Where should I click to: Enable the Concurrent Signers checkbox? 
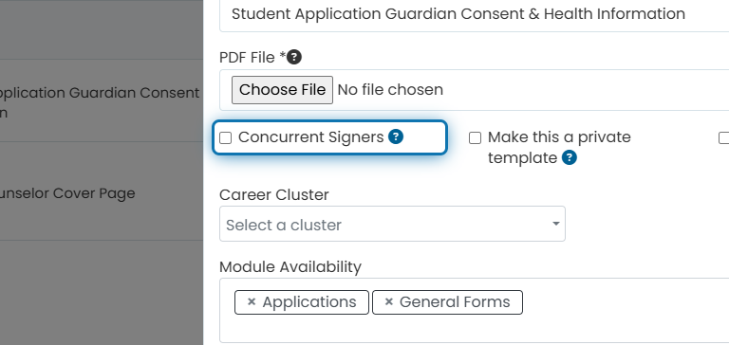(x=226, y=138)
